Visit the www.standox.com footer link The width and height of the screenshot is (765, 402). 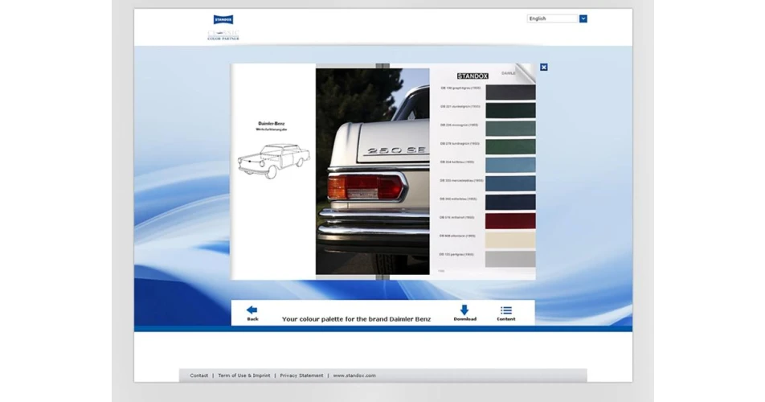click(x=354, y=375)
